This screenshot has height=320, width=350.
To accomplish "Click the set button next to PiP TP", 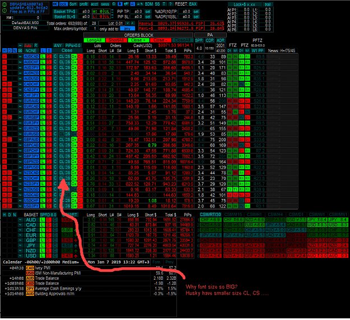I will [x=148, y=11].
